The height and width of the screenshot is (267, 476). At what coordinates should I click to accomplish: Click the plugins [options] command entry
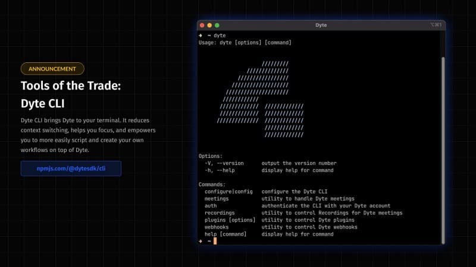point(230,220)
